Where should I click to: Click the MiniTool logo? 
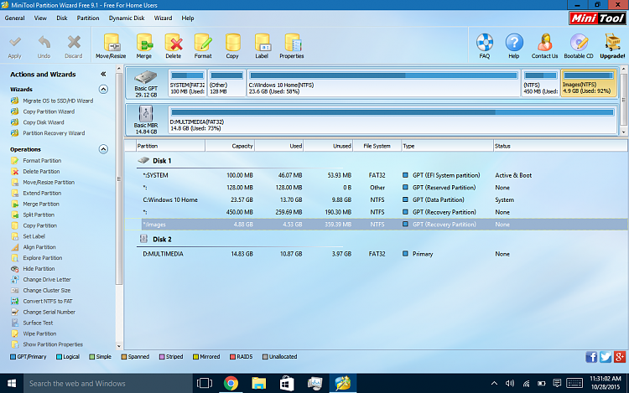(x=597, y=18)
